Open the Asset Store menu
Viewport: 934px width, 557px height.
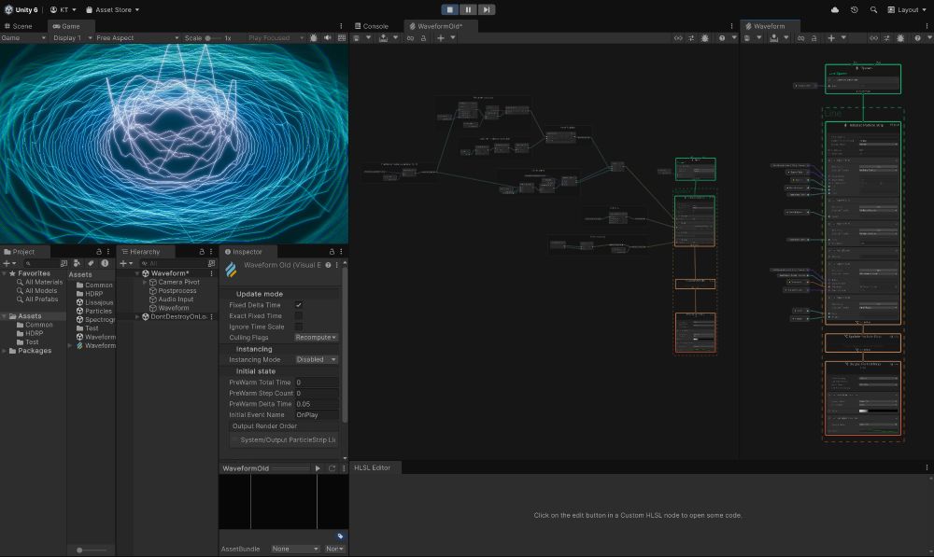click(113, 9)
